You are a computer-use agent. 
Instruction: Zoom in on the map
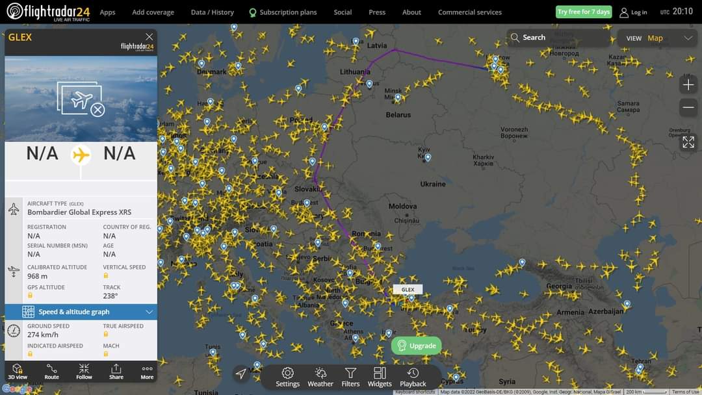coord(688,85)
